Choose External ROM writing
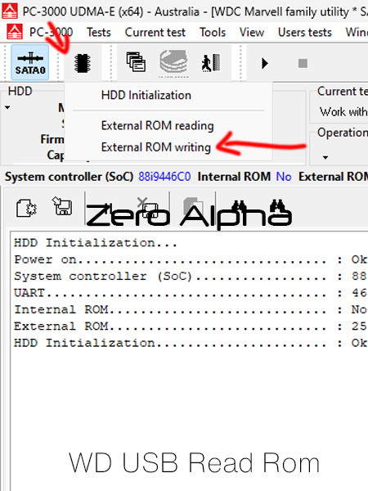The image size is (368, 491). point(156,146)
